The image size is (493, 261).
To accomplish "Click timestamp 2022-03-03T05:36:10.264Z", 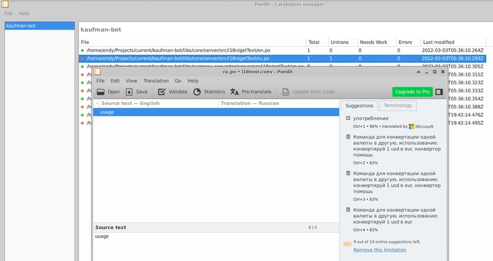I will click(x=452, y=50).
